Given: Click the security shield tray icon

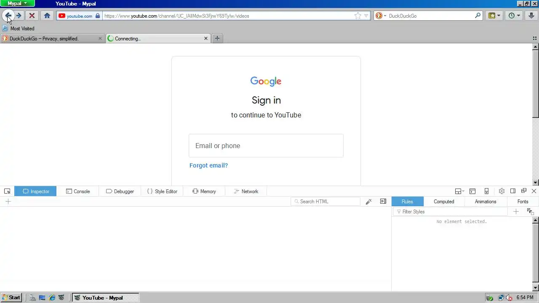Looking at the screenshot, I should pyautogui.click(x=490, y=298).
